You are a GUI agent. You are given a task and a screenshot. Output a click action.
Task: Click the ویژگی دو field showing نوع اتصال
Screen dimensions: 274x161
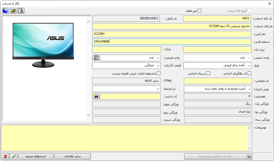[218, 112]
